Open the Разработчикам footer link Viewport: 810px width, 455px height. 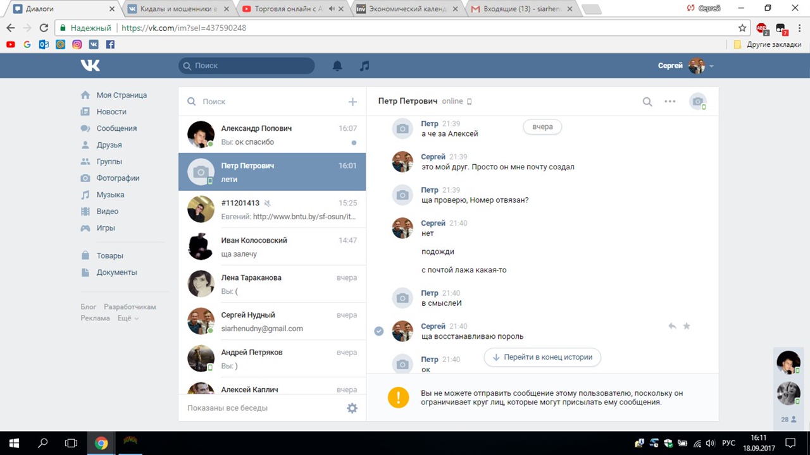130,307
